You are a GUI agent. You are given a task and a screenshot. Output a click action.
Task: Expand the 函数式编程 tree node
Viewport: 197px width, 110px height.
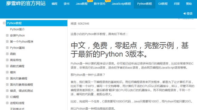point(7,66)
